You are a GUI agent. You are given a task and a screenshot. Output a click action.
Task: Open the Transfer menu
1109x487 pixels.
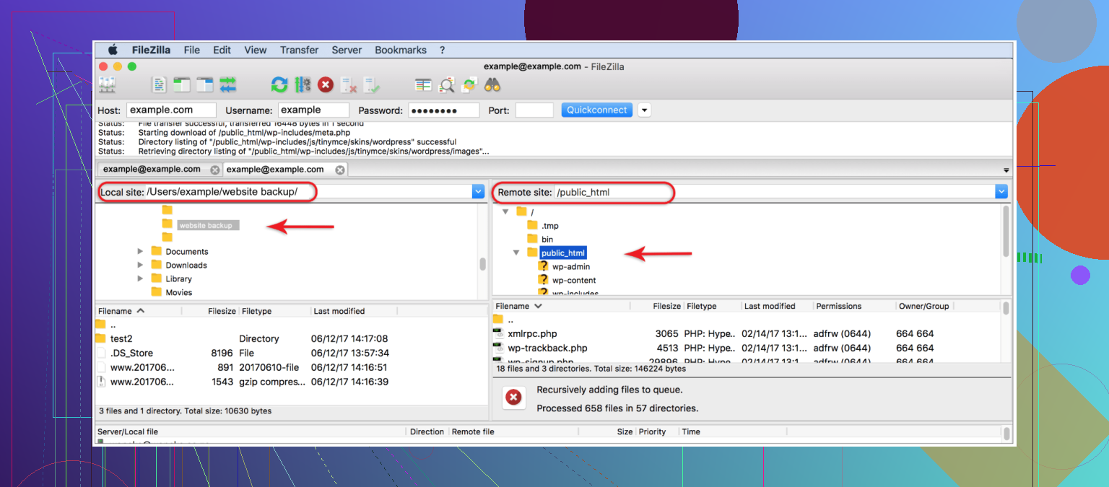pyautogui.click(x=300, y=51)
